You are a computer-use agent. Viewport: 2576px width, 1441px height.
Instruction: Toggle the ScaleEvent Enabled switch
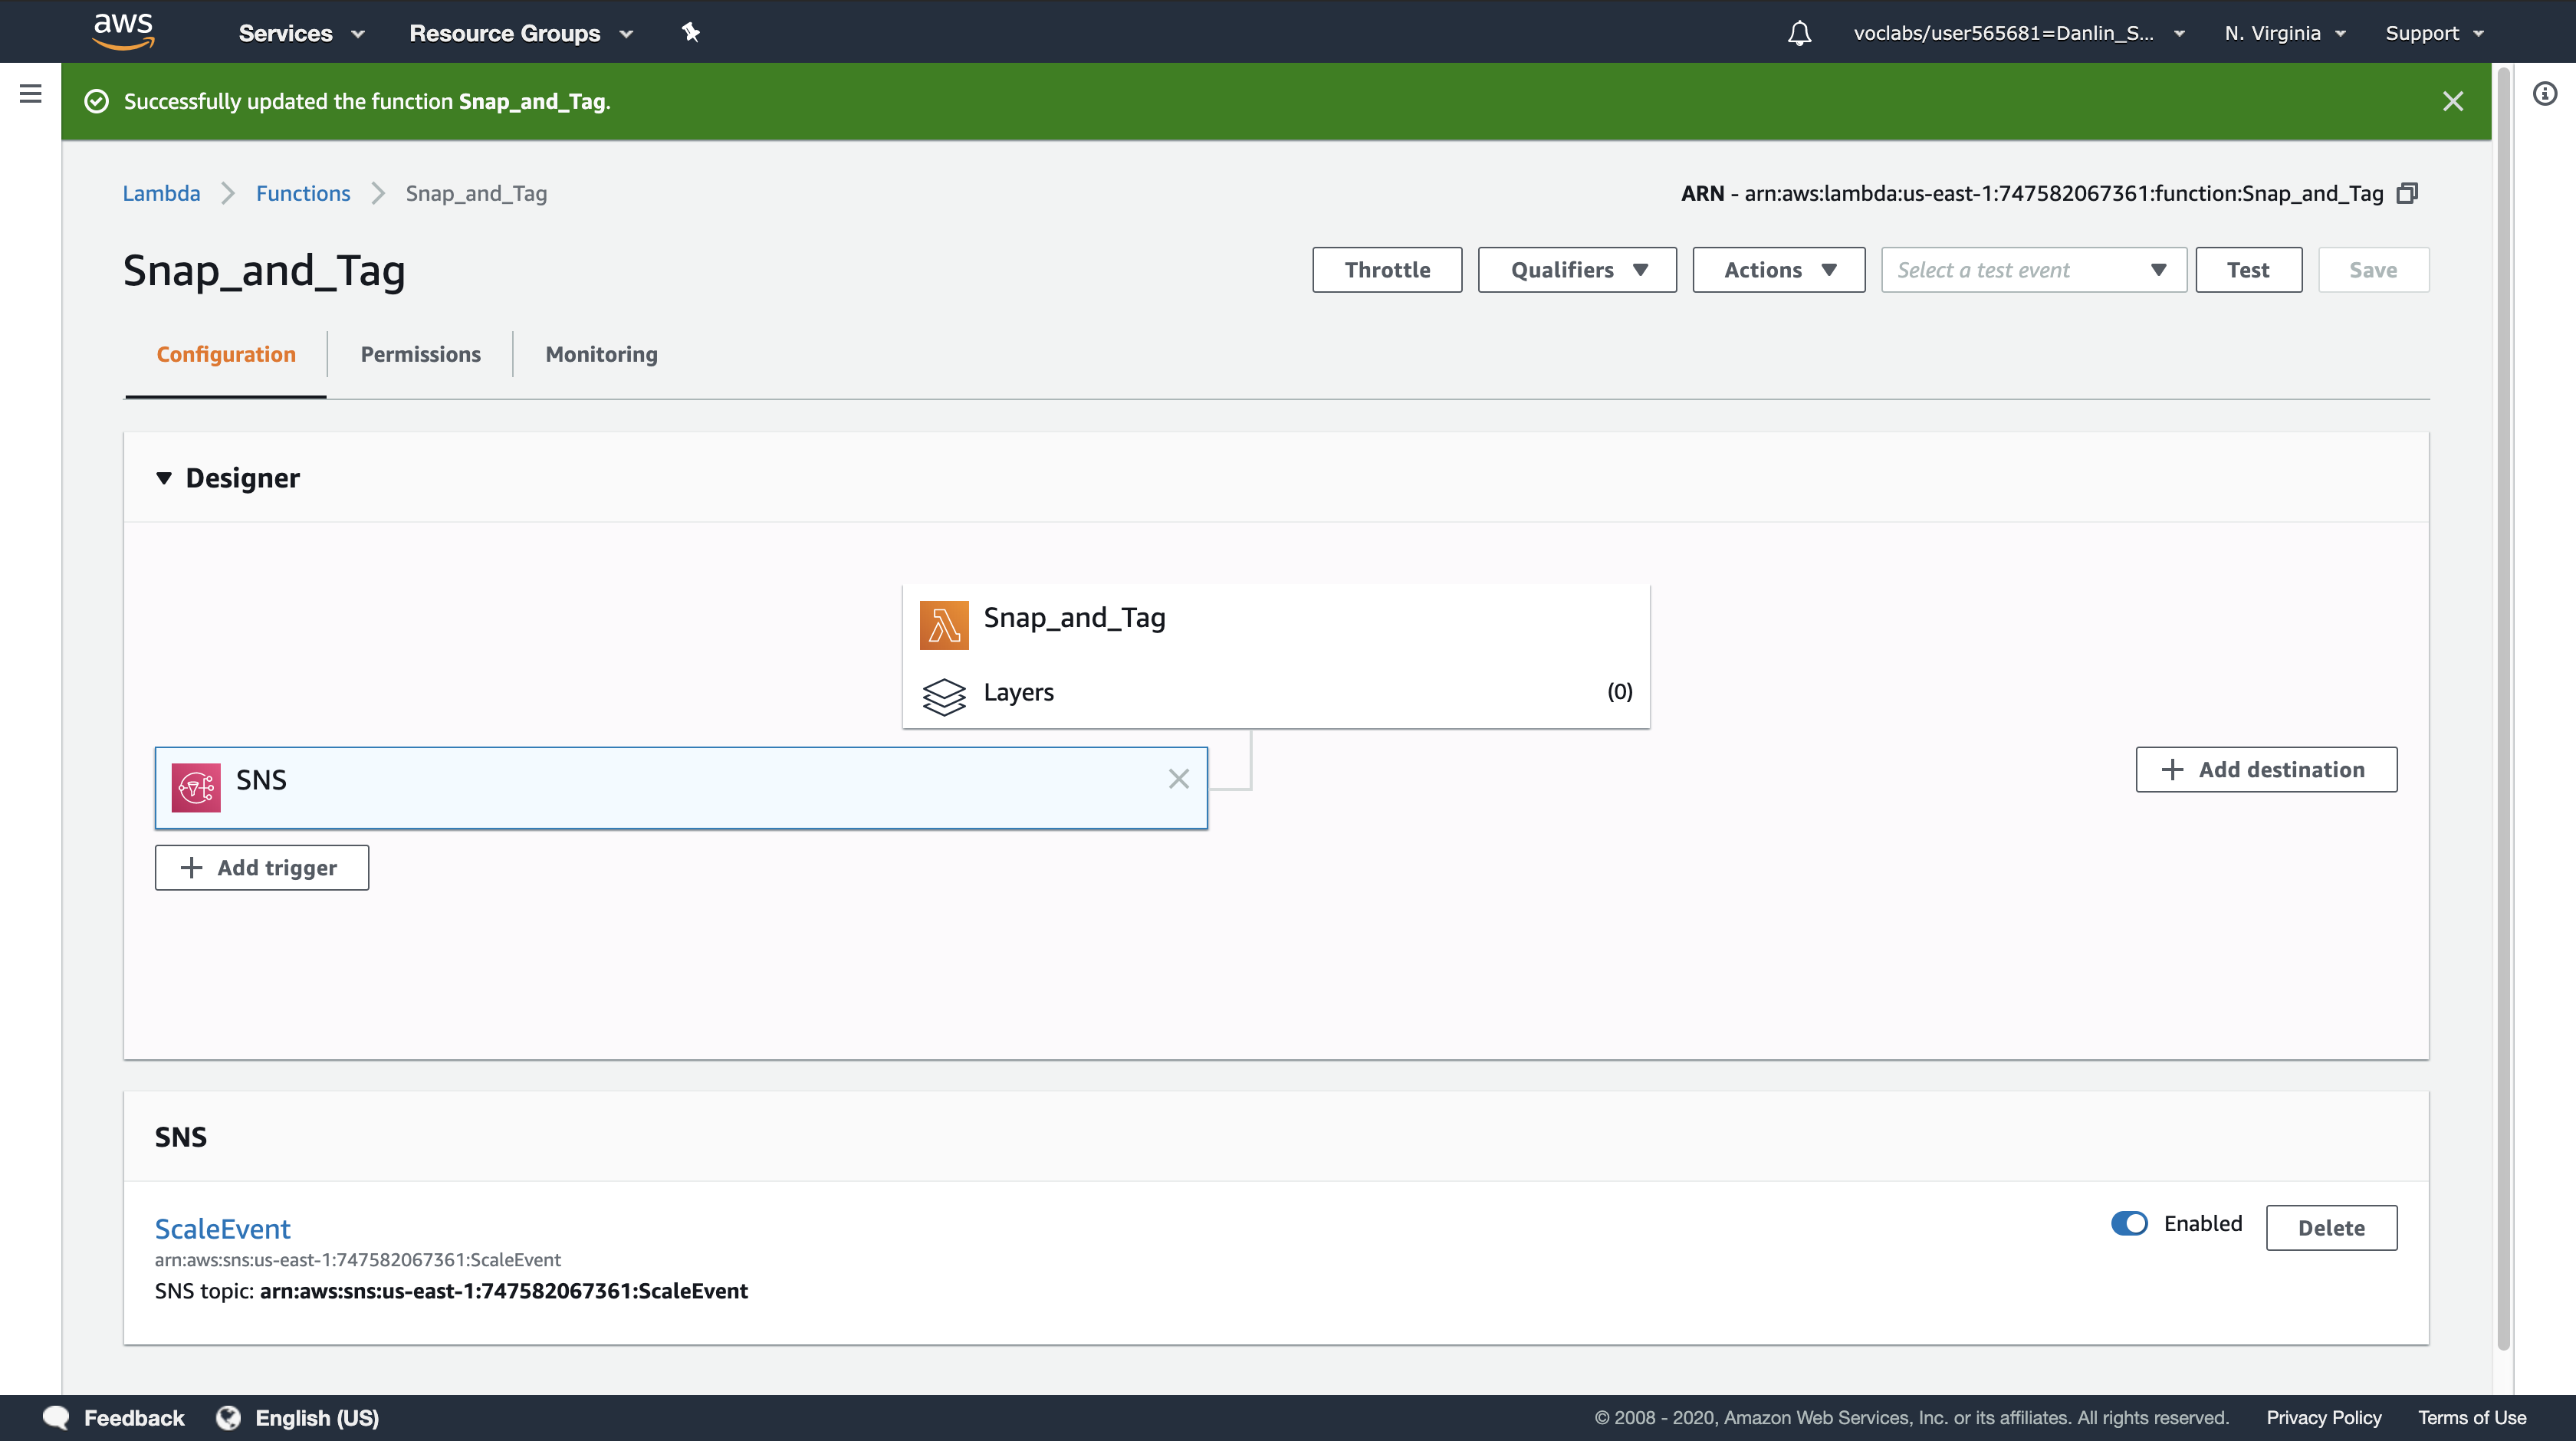pos(2128,1223)
